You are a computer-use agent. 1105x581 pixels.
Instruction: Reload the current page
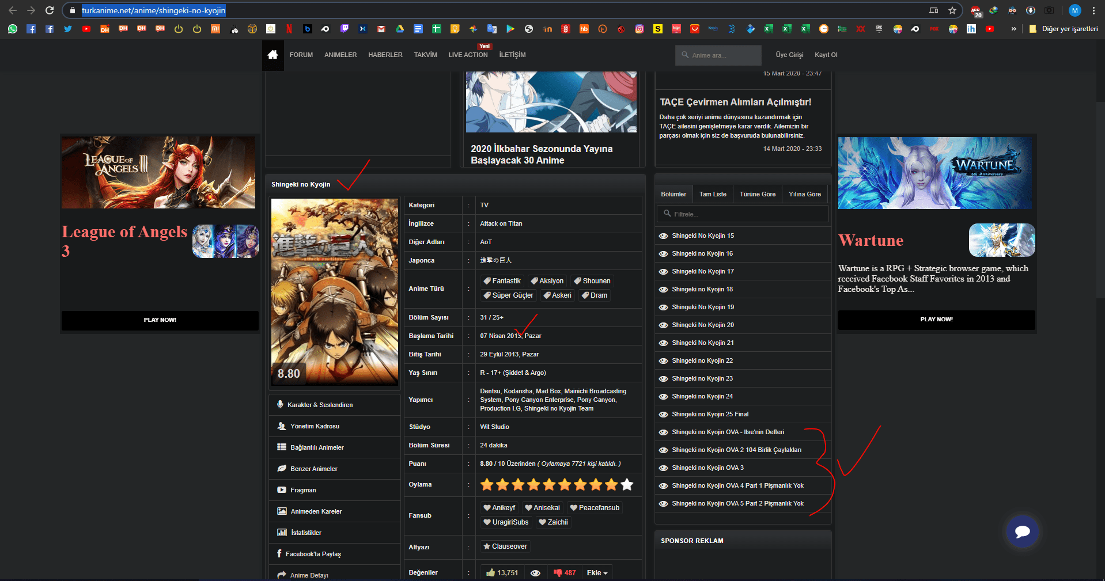point(50,10)
